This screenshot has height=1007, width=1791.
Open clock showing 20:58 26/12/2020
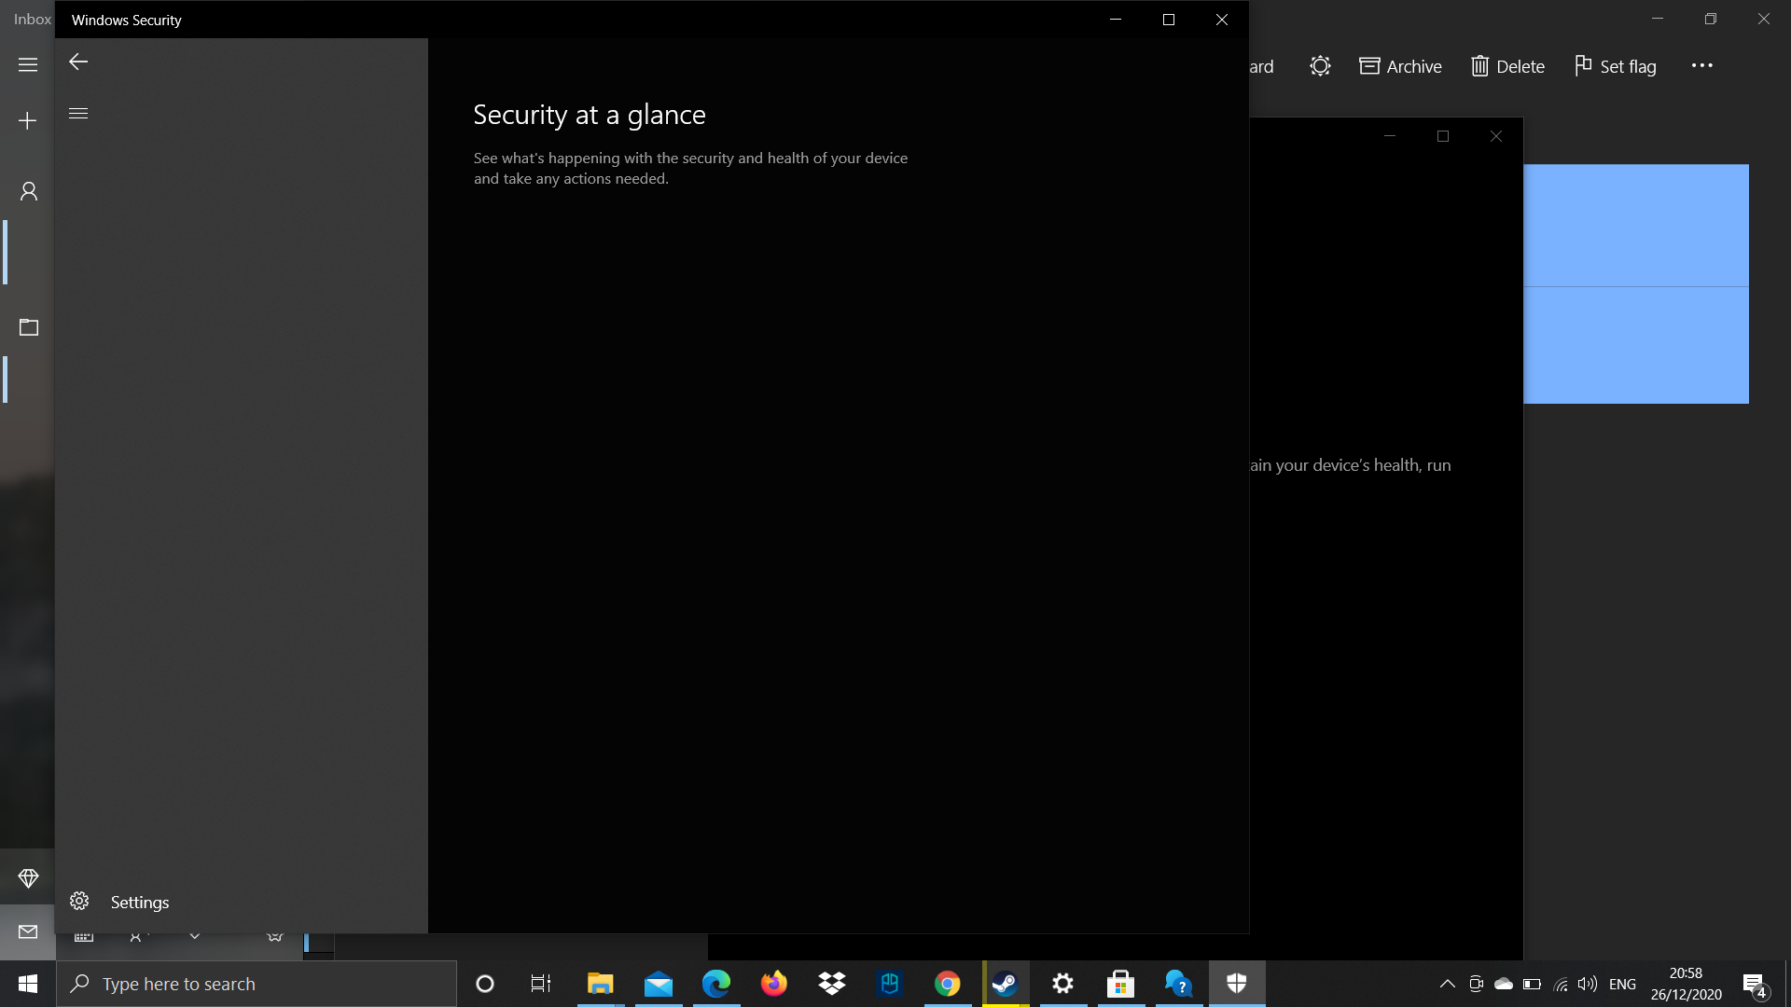point(1687,984)
